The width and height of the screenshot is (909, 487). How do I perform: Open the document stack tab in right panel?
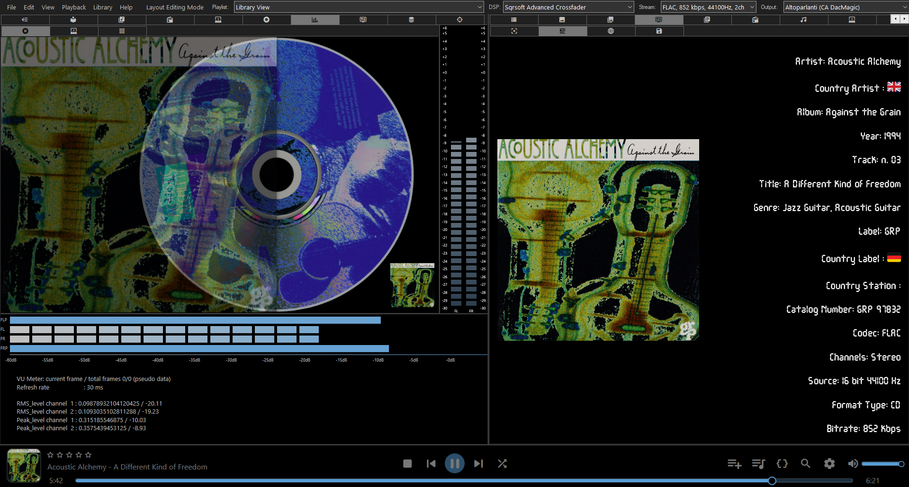pos(707,20)
